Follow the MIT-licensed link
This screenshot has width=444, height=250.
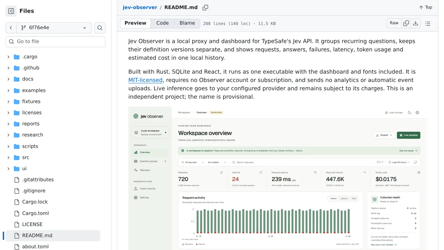tap(145, 80)
